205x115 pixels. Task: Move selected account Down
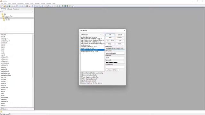[x=112, y=41]
